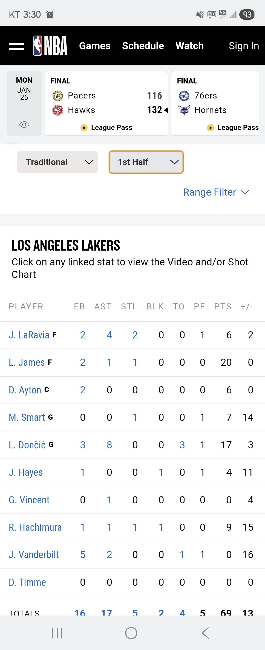Open the hamburger navigation menu
This screenshot has height=650, width=265.
pyautogui.click(x=16, y=48)
